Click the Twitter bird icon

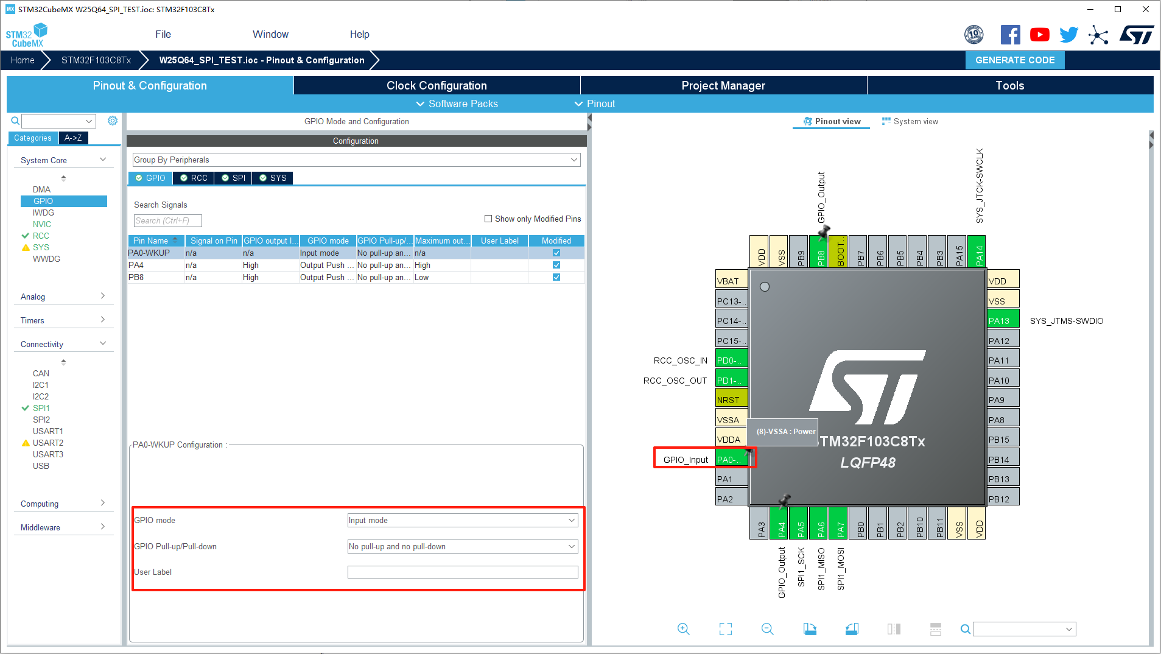pos(1068,35)
